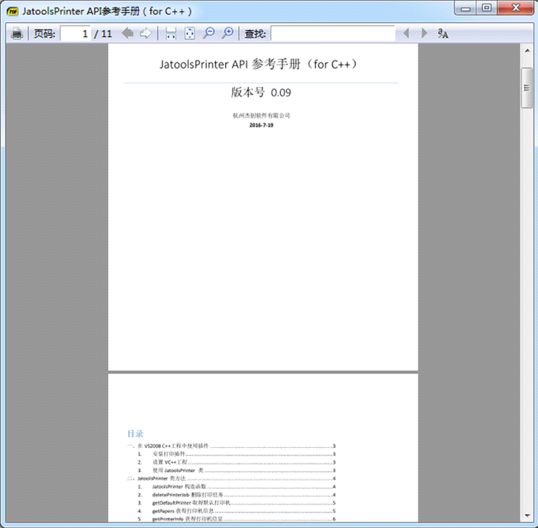
Task: Open the getDefaultPrinter contents entry
Action: coord(191,503)
